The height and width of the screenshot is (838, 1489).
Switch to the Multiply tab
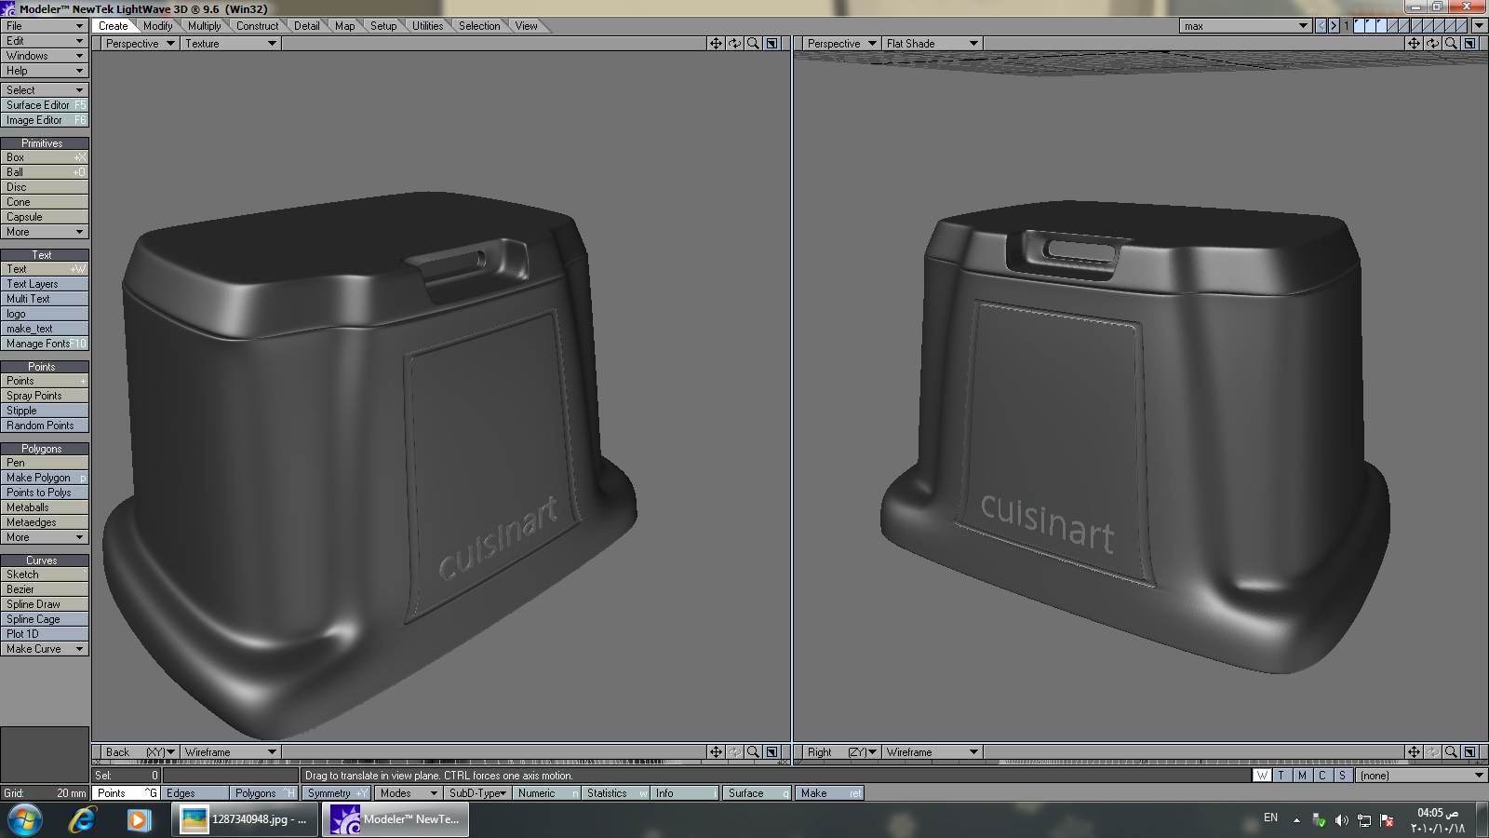coord(204,26)
